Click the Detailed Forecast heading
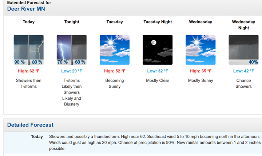The height and width of the screenshot is (156, 262). [30, 125]
